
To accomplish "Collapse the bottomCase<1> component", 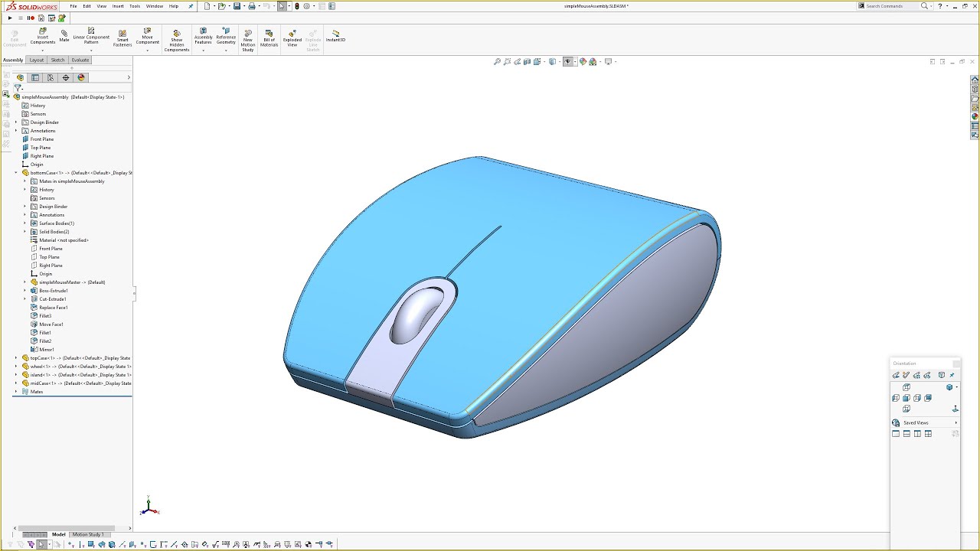I will click(16, 173).
